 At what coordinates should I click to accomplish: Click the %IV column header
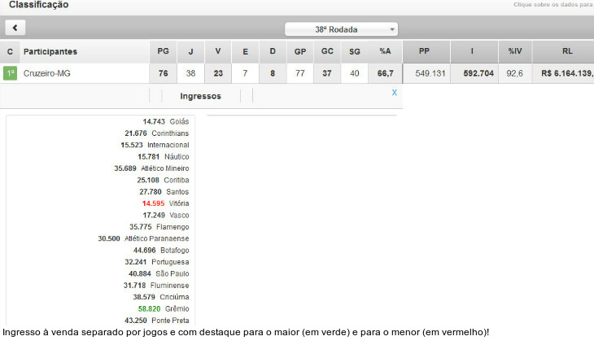coord(514,51)
